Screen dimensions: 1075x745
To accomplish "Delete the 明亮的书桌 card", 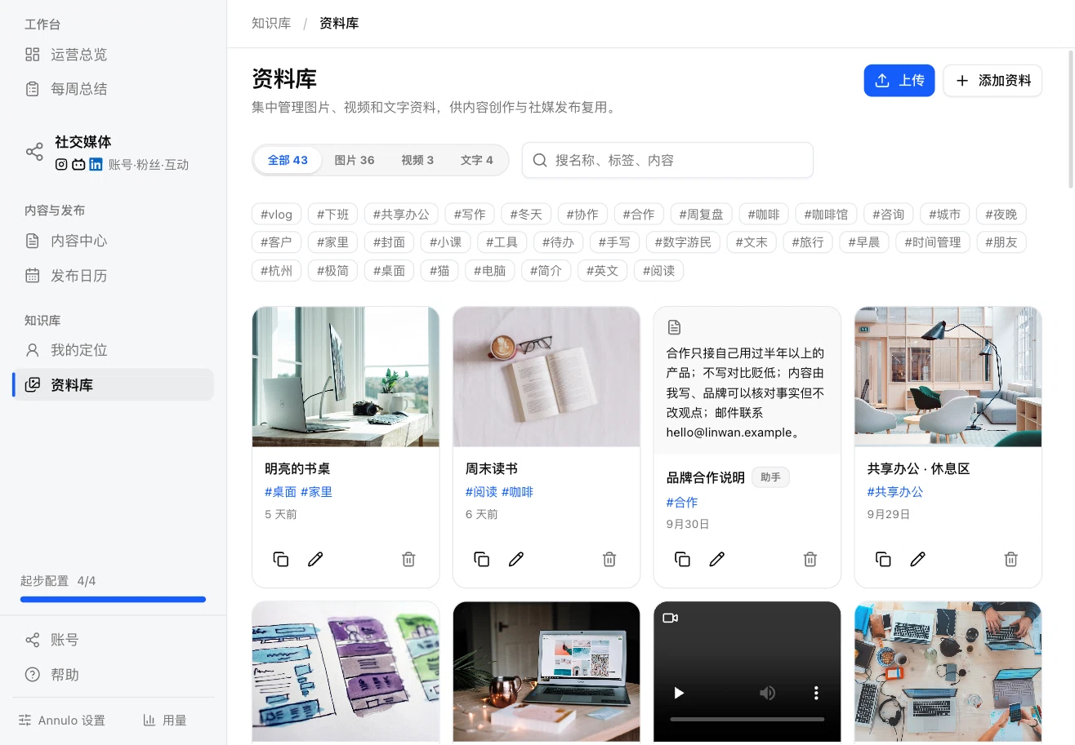I will tap(408, 559).
